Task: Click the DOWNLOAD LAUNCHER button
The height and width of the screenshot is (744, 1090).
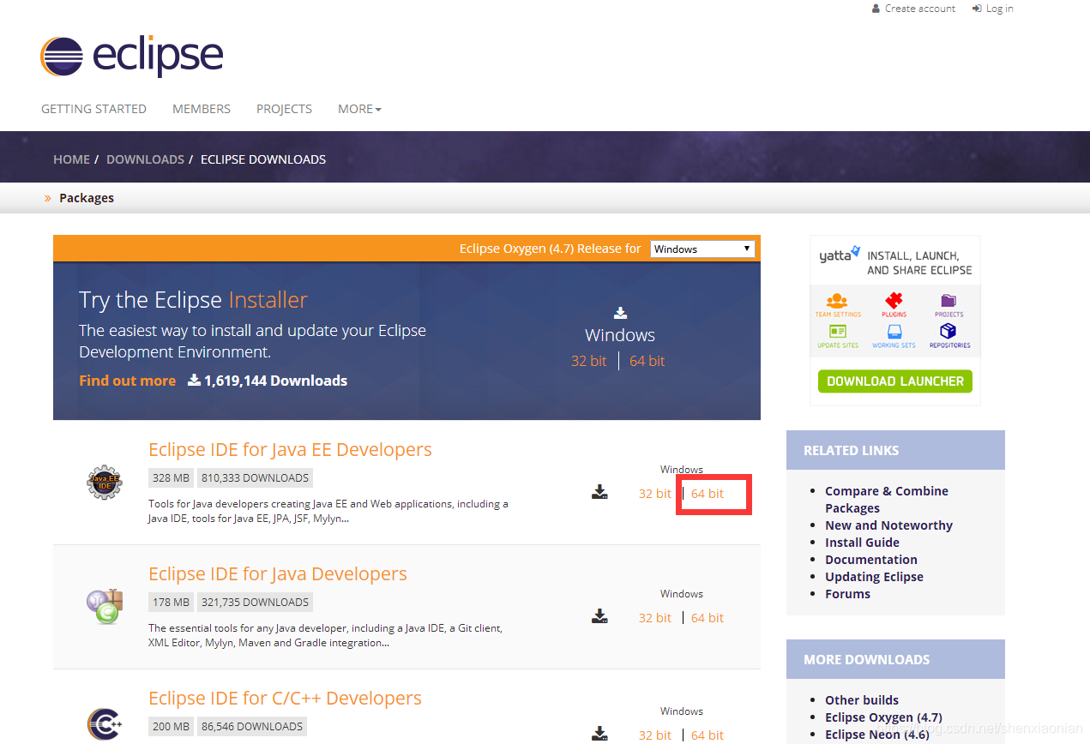Action: click(x=895, y=381)
